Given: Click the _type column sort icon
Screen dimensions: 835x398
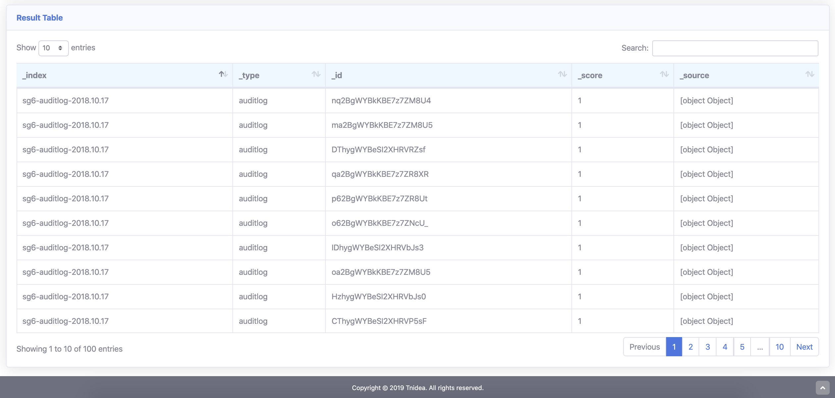Looking at the screenshot, I should pos(316,74).
